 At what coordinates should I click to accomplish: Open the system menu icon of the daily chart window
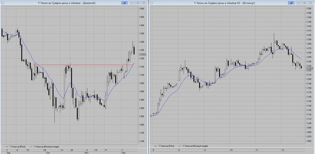3,3
